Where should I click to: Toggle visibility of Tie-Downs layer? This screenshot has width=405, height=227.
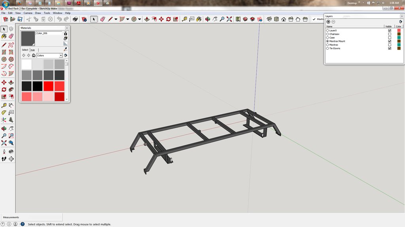(x=390, y=48)
